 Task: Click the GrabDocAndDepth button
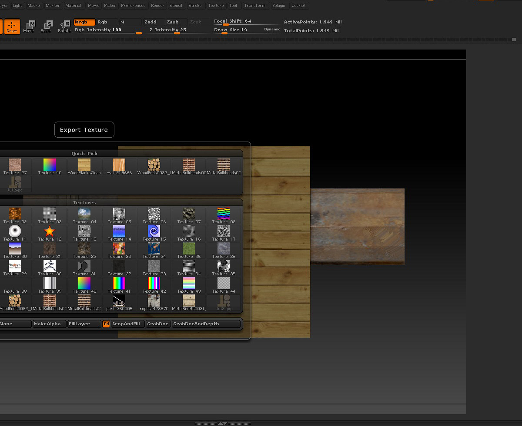[x=206, y=324]
